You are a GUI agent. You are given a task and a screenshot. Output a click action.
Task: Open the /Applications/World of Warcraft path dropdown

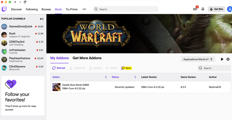198,59
